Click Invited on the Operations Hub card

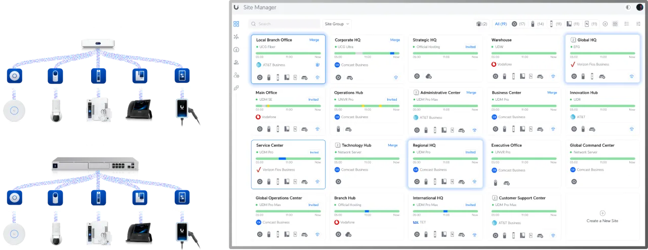(x=392, y=100)
